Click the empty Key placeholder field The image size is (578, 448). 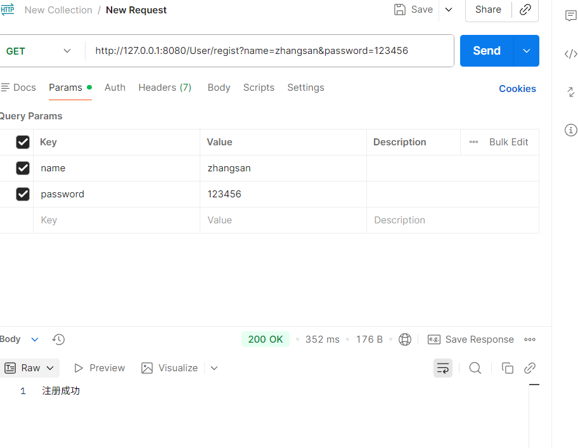(x=117, y=220)
